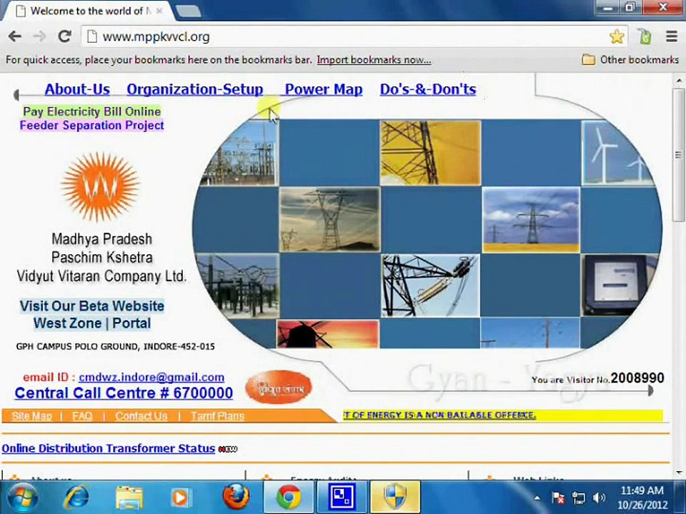Screen dimensions: 686x514
Task: Click the 'Portal' link
Action: click(x=131, y=323)
